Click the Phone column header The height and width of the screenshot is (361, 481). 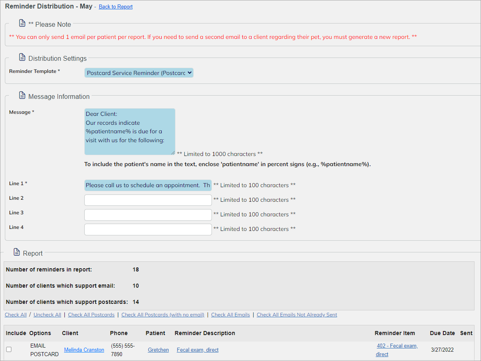click(119, 333)
